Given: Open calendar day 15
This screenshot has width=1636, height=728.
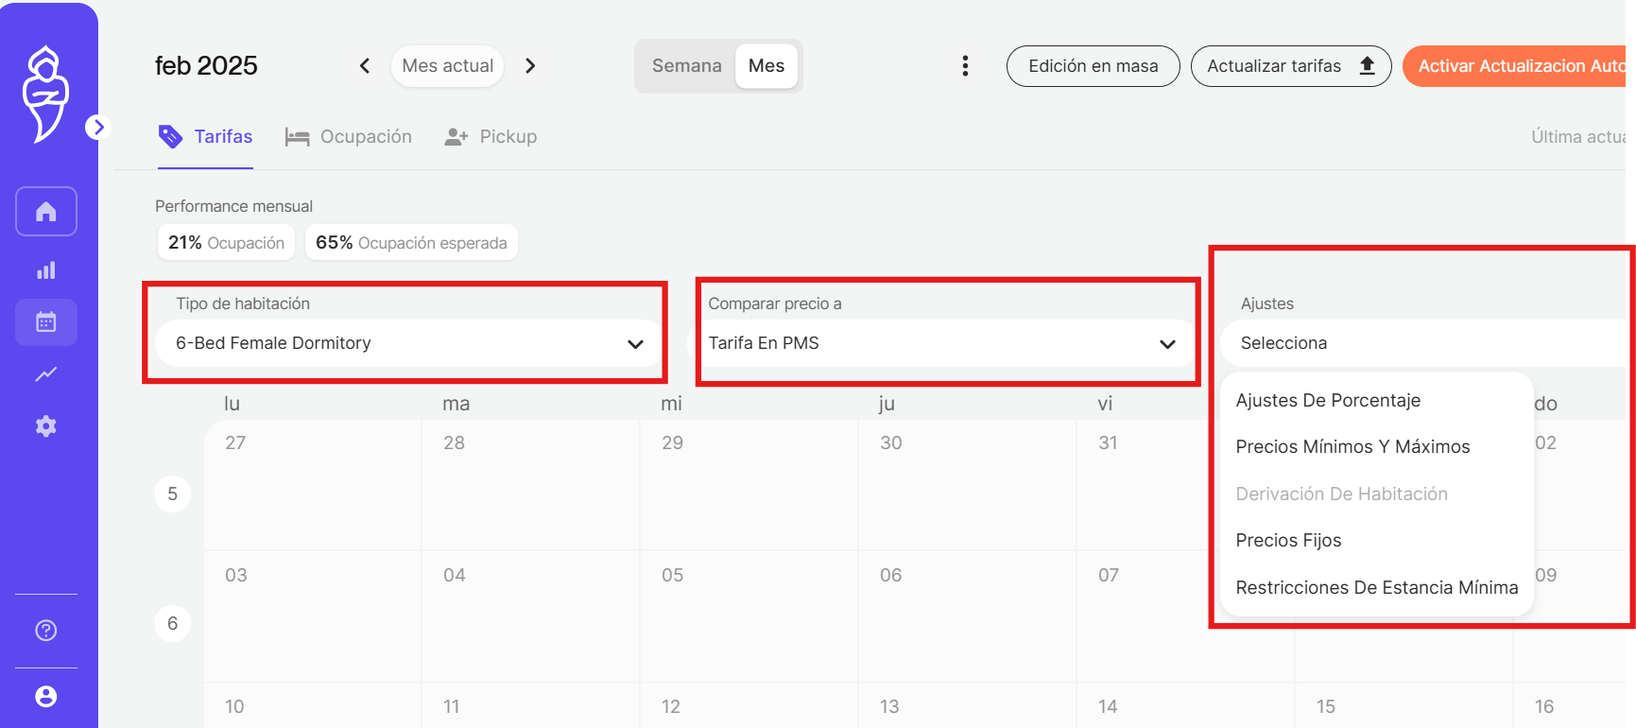Looking at the screenshot, I should tap(1404, 706).
